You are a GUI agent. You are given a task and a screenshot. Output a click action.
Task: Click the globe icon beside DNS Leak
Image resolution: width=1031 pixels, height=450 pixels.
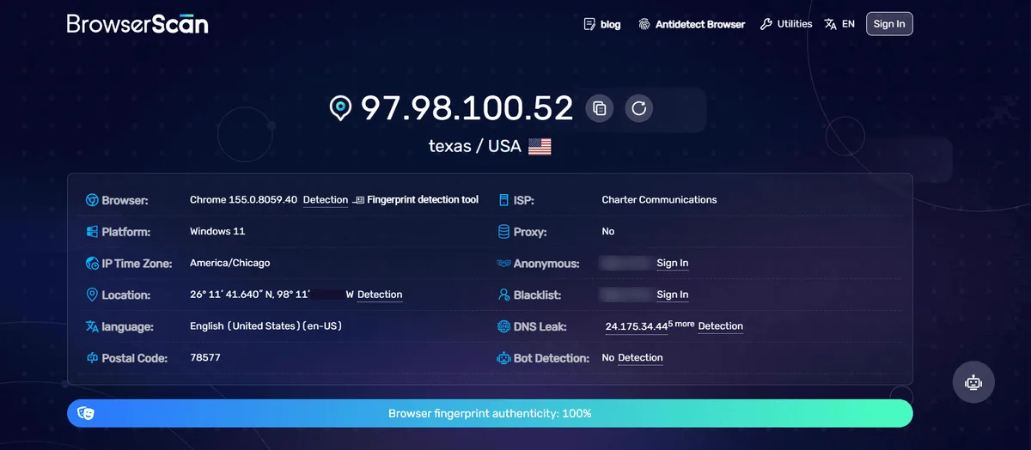click(504, 326)
